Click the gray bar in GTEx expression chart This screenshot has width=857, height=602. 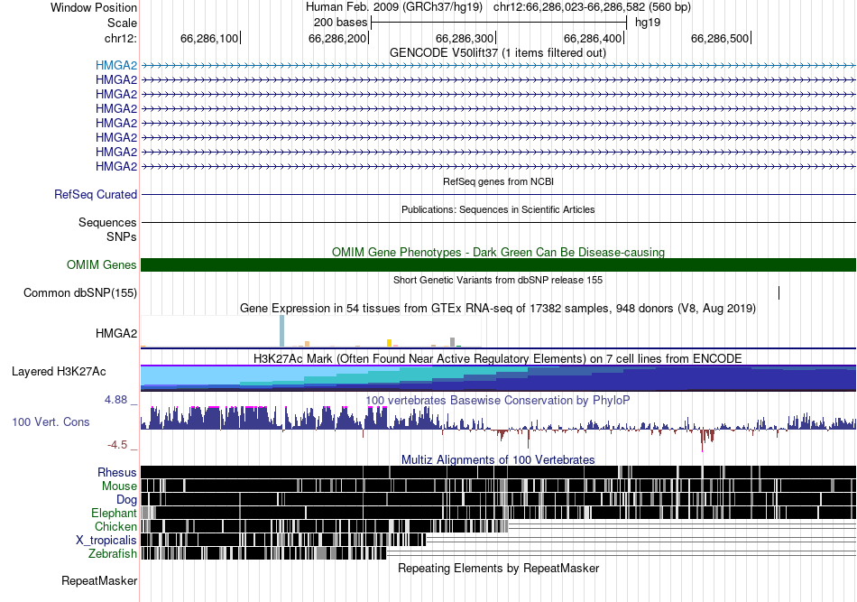452,342
